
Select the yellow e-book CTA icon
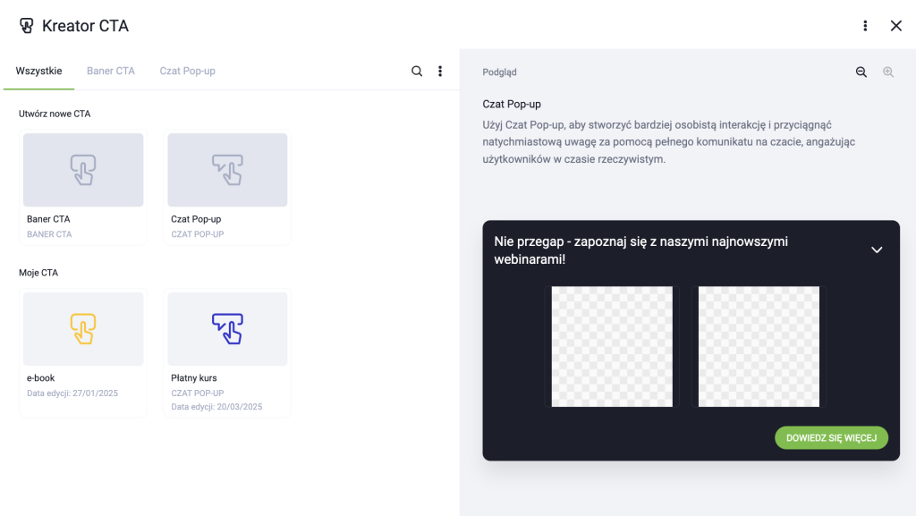[x=83, y=329]
